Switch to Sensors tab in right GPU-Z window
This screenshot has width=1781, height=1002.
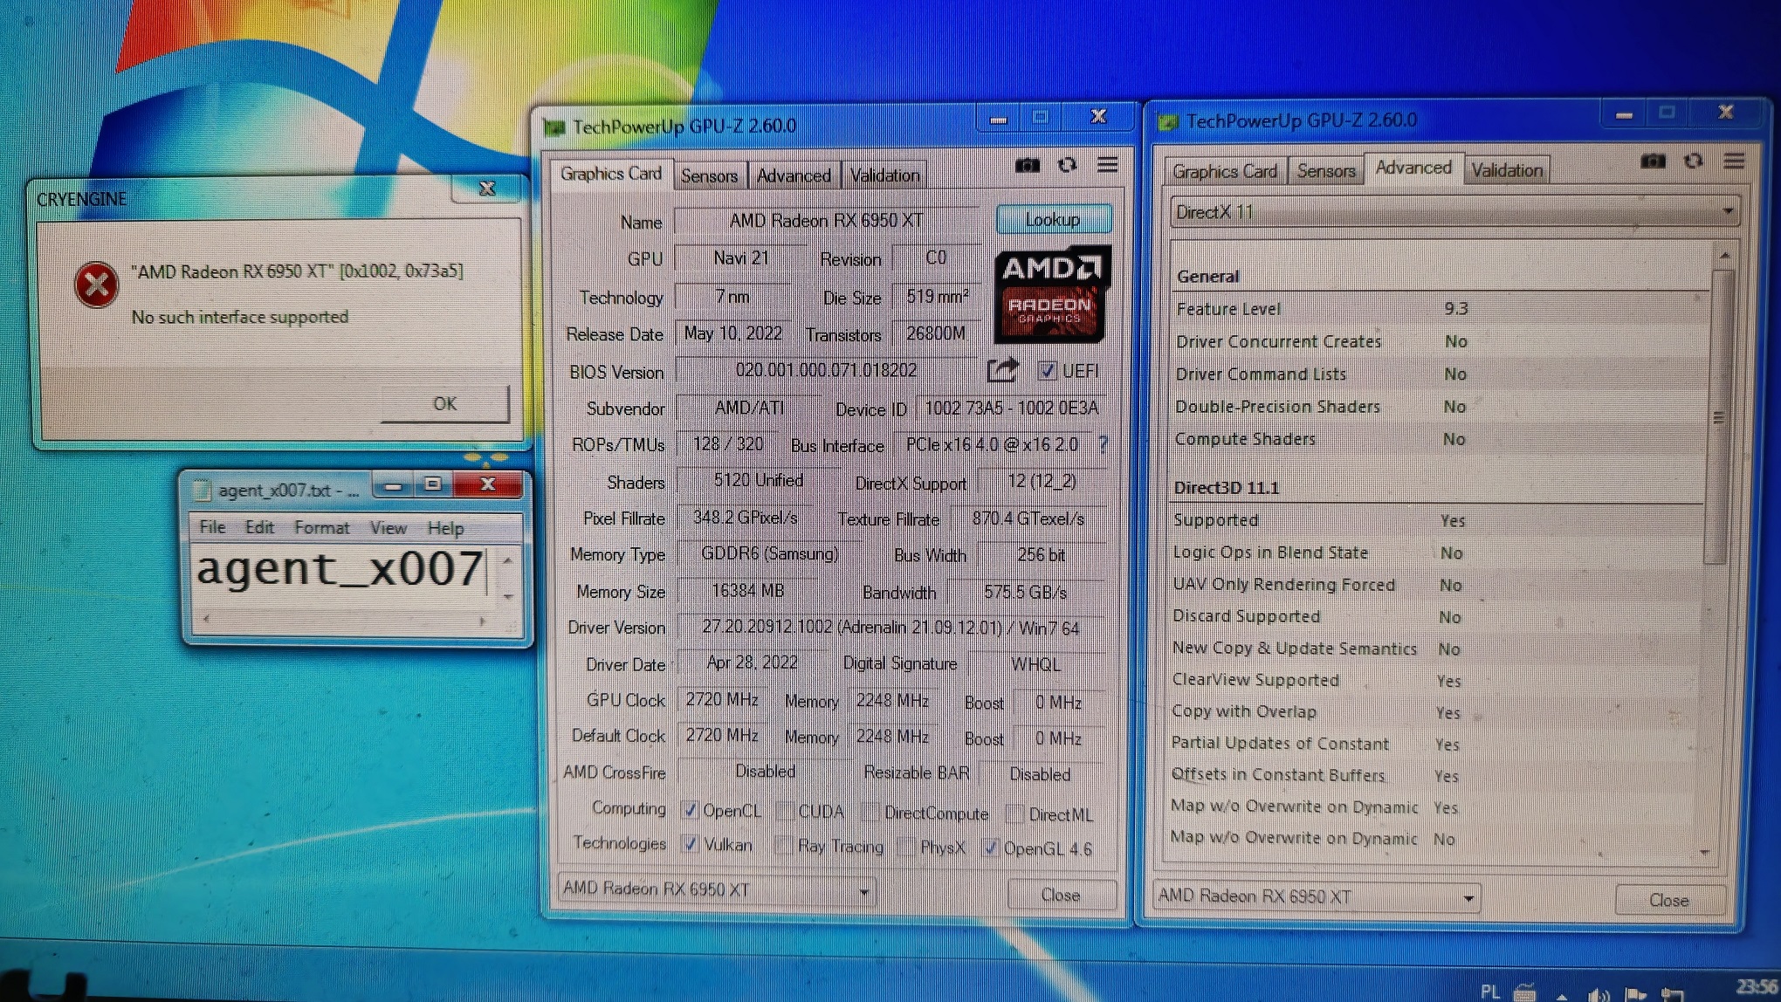click(x=1325, y=171)
